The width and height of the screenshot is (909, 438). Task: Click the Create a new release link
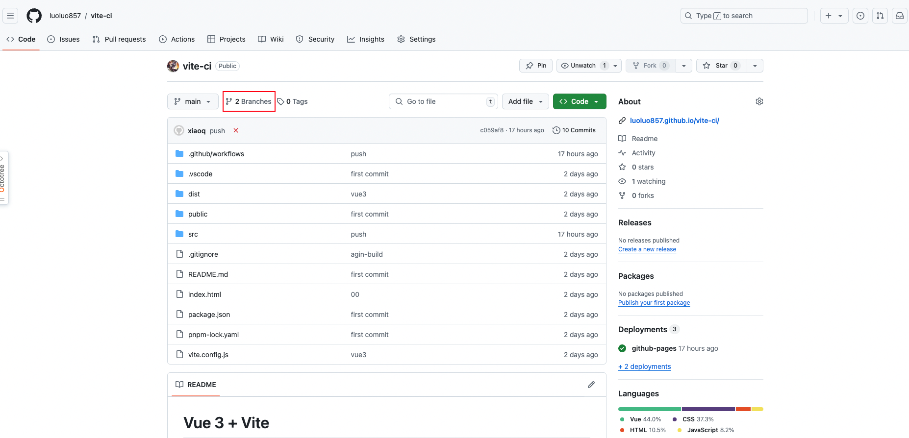[647, 249]
